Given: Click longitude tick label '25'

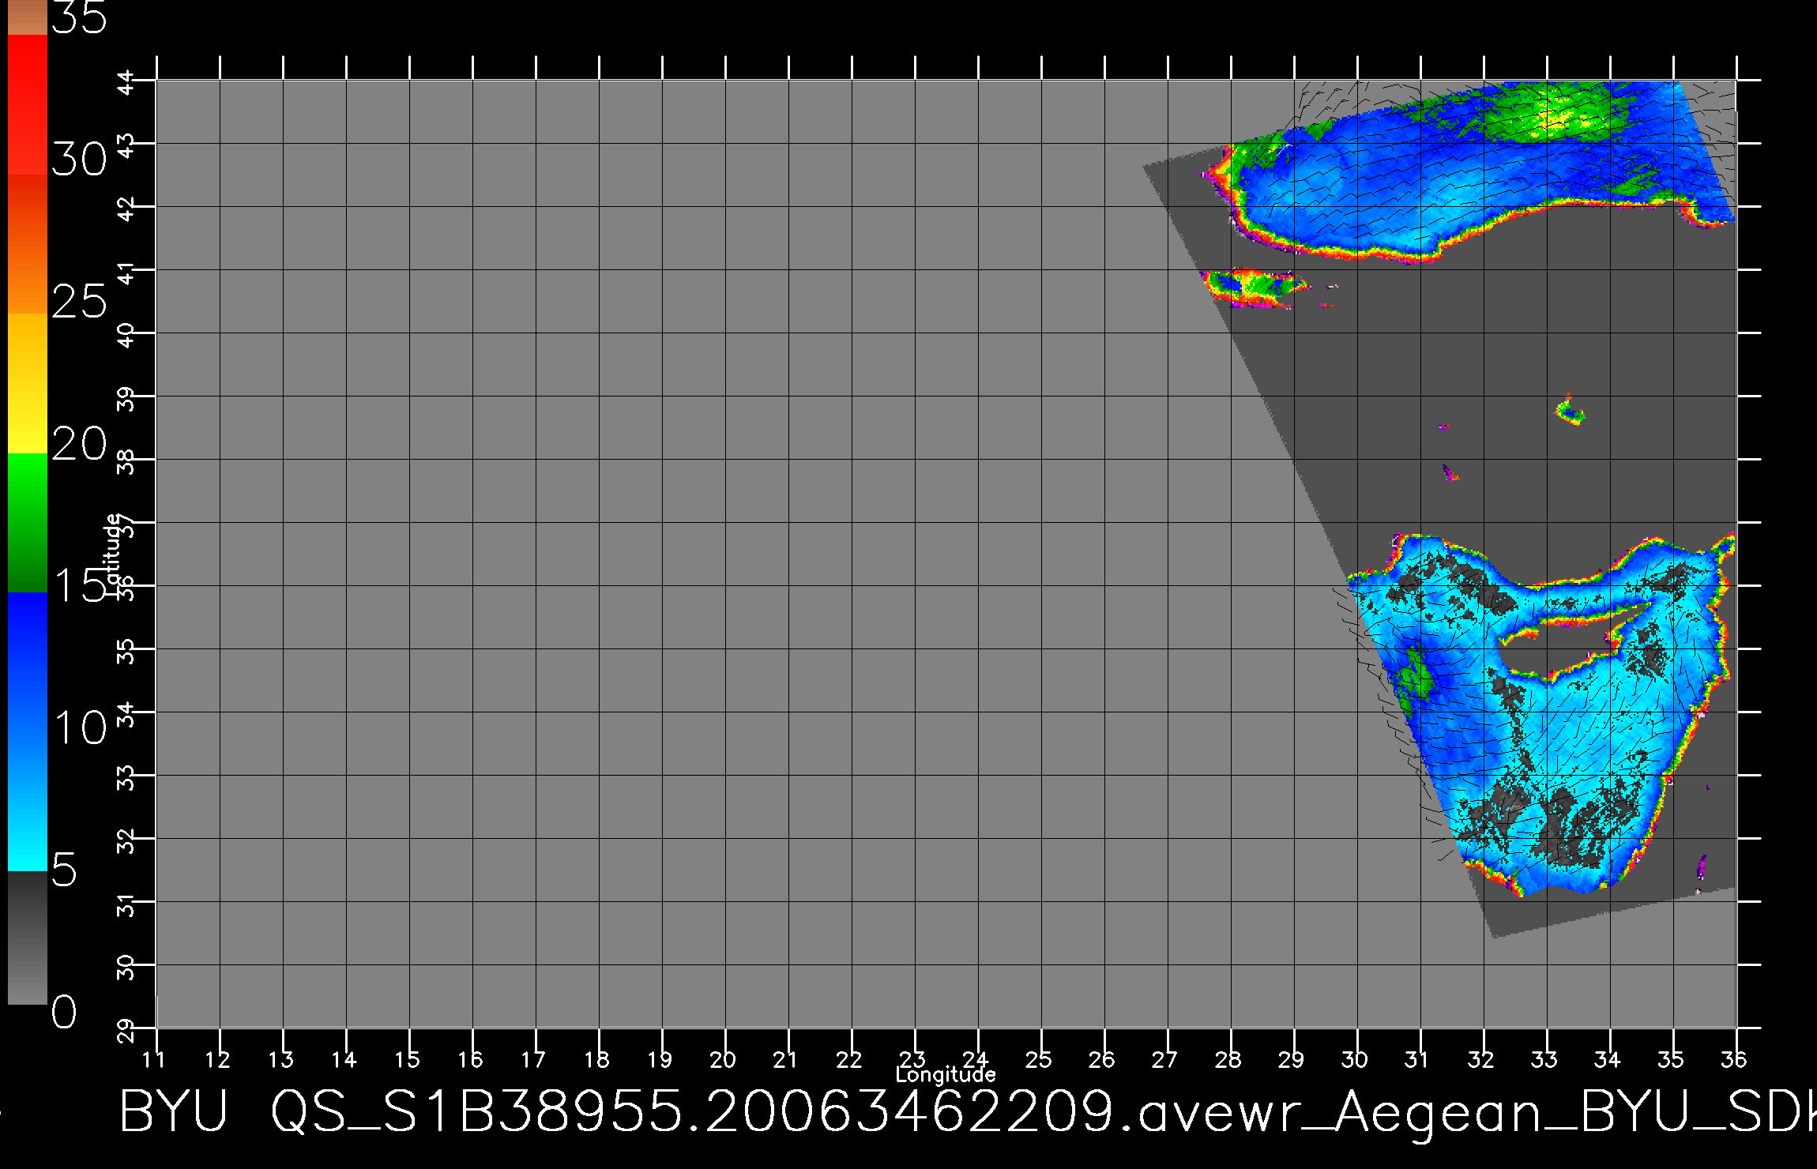Looking at the screenshot, I should (1039, 1059).
